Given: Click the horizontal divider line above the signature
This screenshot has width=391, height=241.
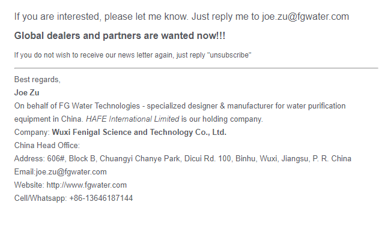Looking at the screenshot, I should [x=196, y=68].
